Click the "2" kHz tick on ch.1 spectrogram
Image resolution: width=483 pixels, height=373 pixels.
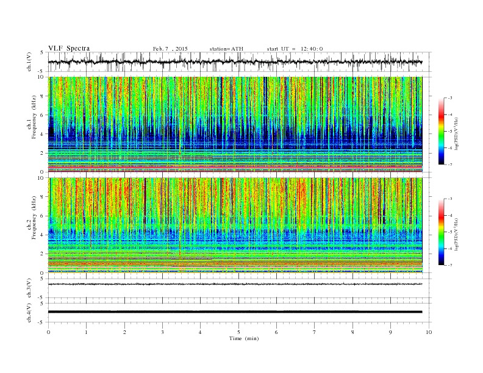[42, 153]
